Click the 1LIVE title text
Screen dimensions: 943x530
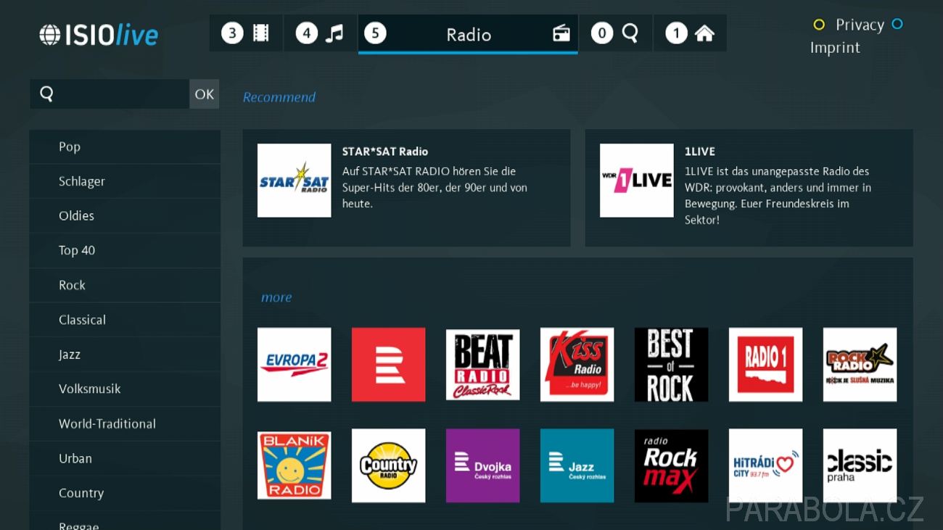click(x=700, y=152)
